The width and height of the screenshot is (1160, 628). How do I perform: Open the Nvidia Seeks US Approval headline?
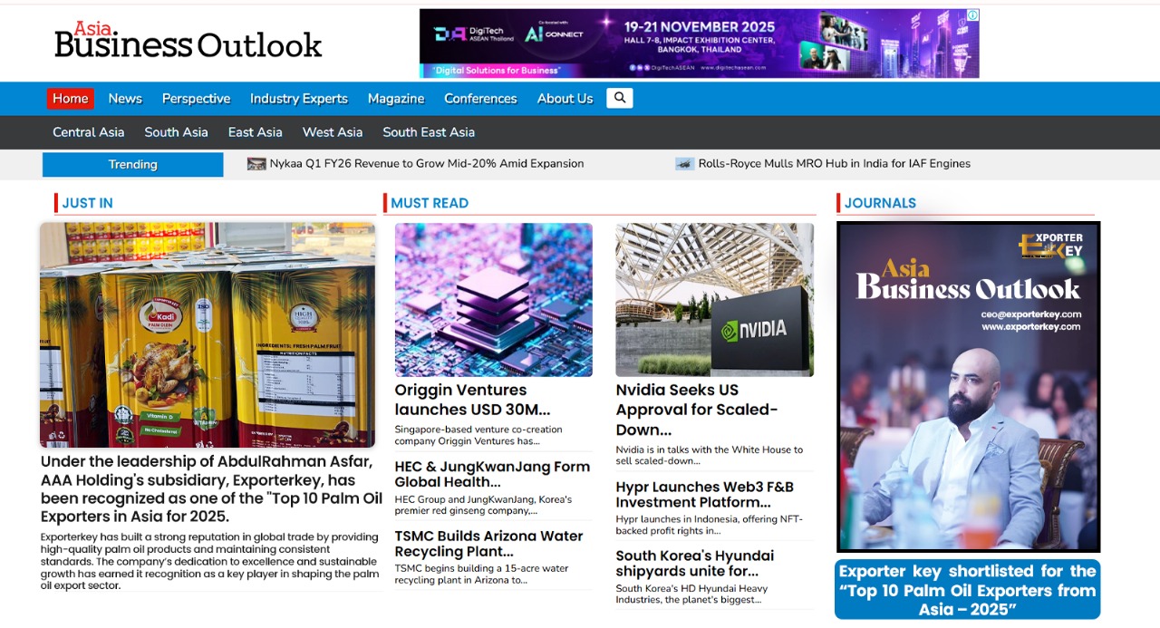coord(696,410)
